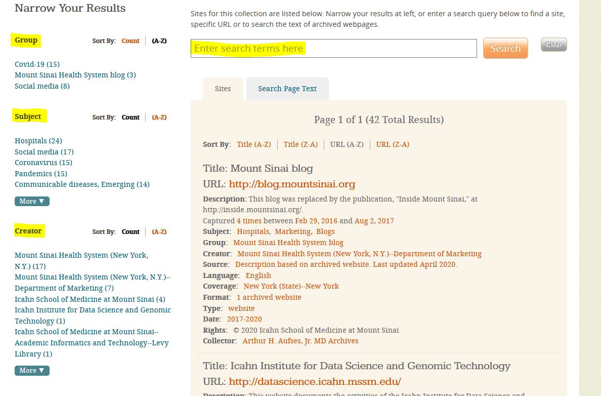Sort Group list by Count
The height and width of the screenshot is (396, 601).
click(130, 41)
